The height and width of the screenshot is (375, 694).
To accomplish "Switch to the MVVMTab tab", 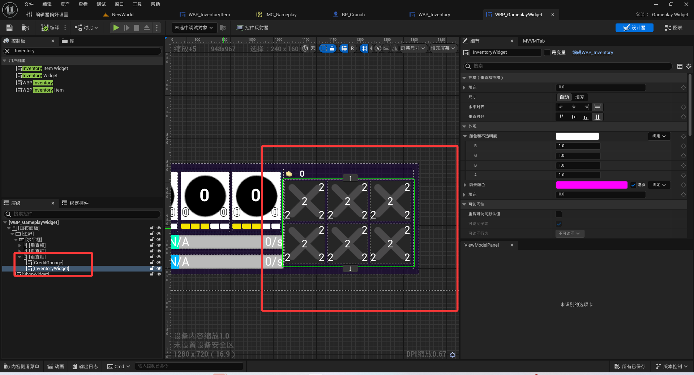I will click(x=534, y=41).
